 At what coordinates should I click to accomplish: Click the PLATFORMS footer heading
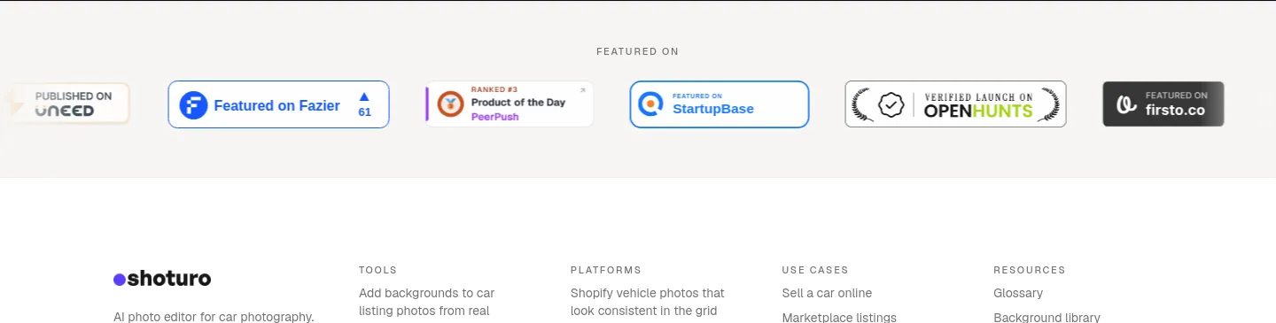tap(606, 270)
